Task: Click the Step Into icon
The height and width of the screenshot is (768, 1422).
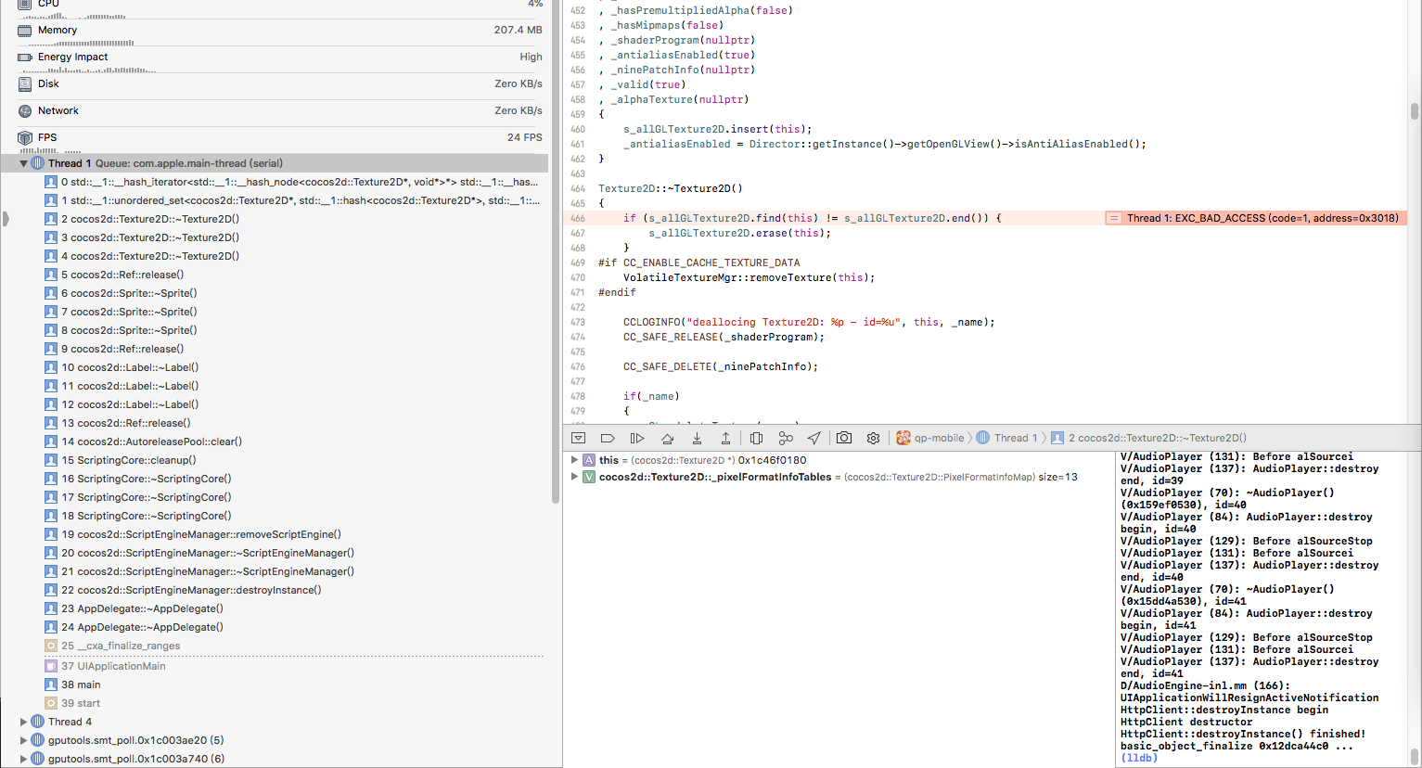Action: pos(697,438)
